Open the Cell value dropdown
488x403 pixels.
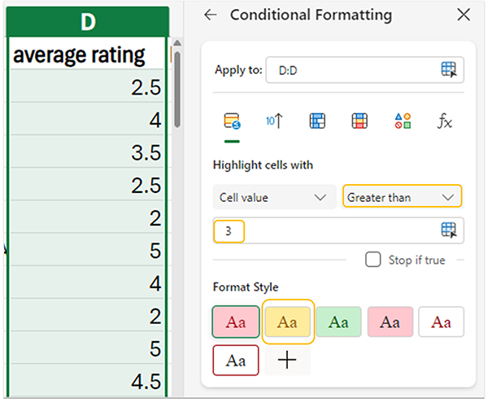274,197
